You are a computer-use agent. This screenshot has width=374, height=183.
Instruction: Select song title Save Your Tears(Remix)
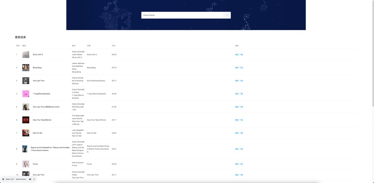point(42,120)
